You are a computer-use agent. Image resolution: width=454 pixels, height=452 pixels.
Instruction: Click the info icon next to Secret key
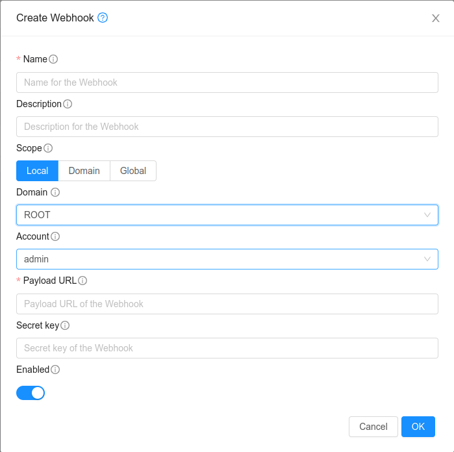65,325
